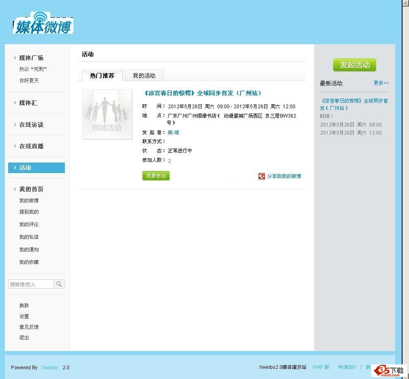Viewport: 409px width, 379px height.
Task: Open 申请加V footer link
Action: [x=347, y=367]
